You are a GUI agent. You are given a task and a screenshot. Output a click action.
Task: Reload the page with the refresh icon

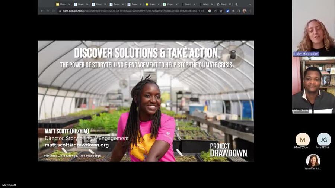click(x=53, y=11)
